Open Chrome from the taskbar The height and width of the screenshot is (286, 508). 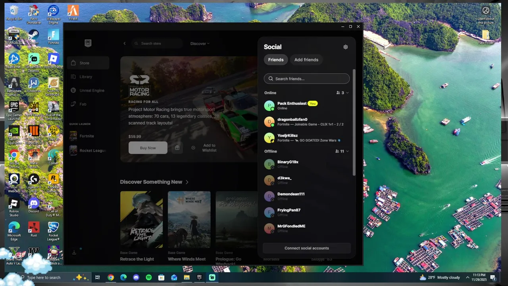point(111,278)
